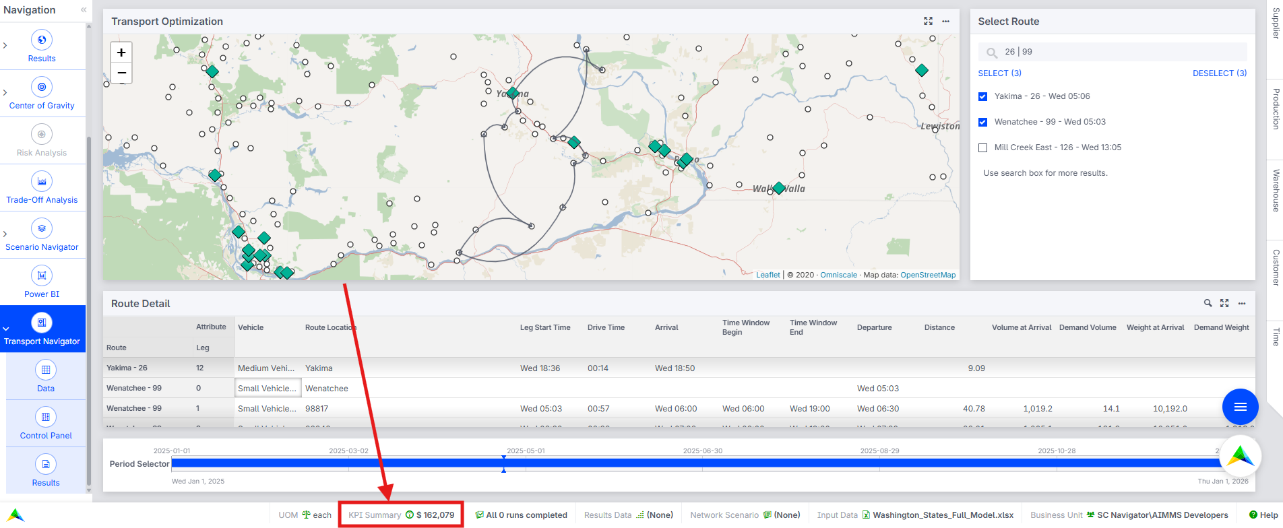Click Results Data (None) status item
The image size is (1283, 528).
point(629,515)
